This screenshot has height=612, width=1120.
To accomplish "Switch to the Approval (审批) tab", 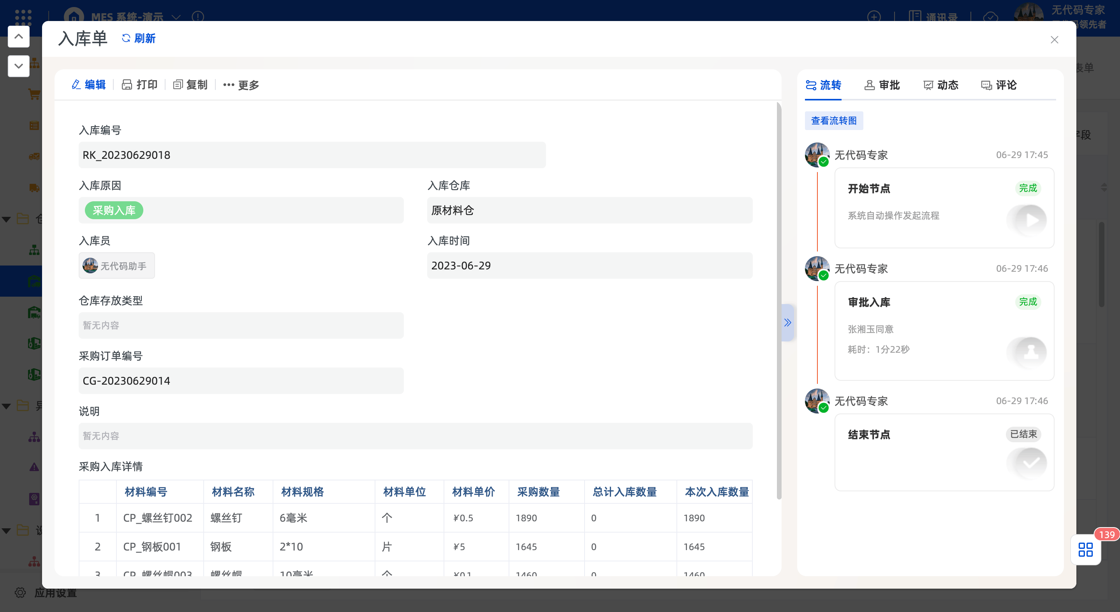I will pyautogui.click(x=882, y=85).
